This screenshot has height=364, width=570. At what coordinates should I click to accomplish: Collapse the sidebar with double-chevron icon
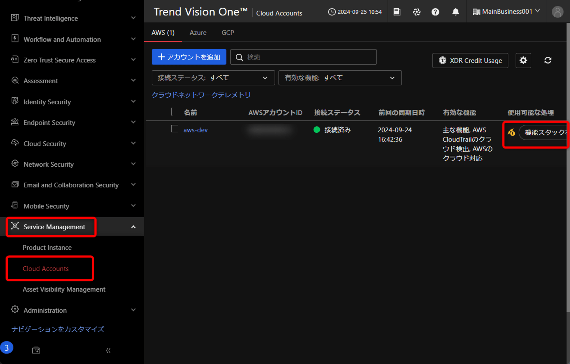point(108,350)
